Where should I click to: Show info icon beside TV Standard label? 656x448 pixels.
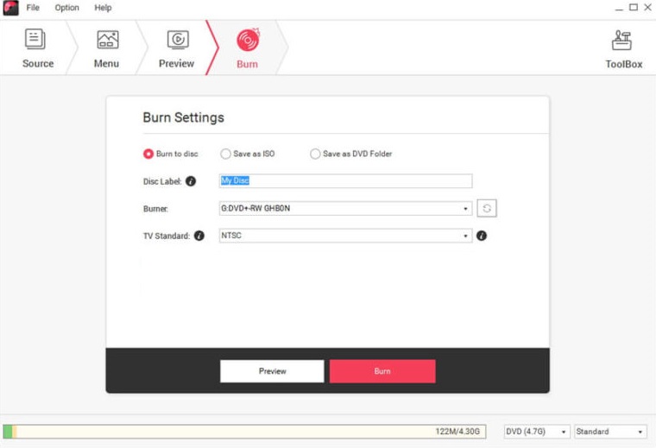click(199, 236)
